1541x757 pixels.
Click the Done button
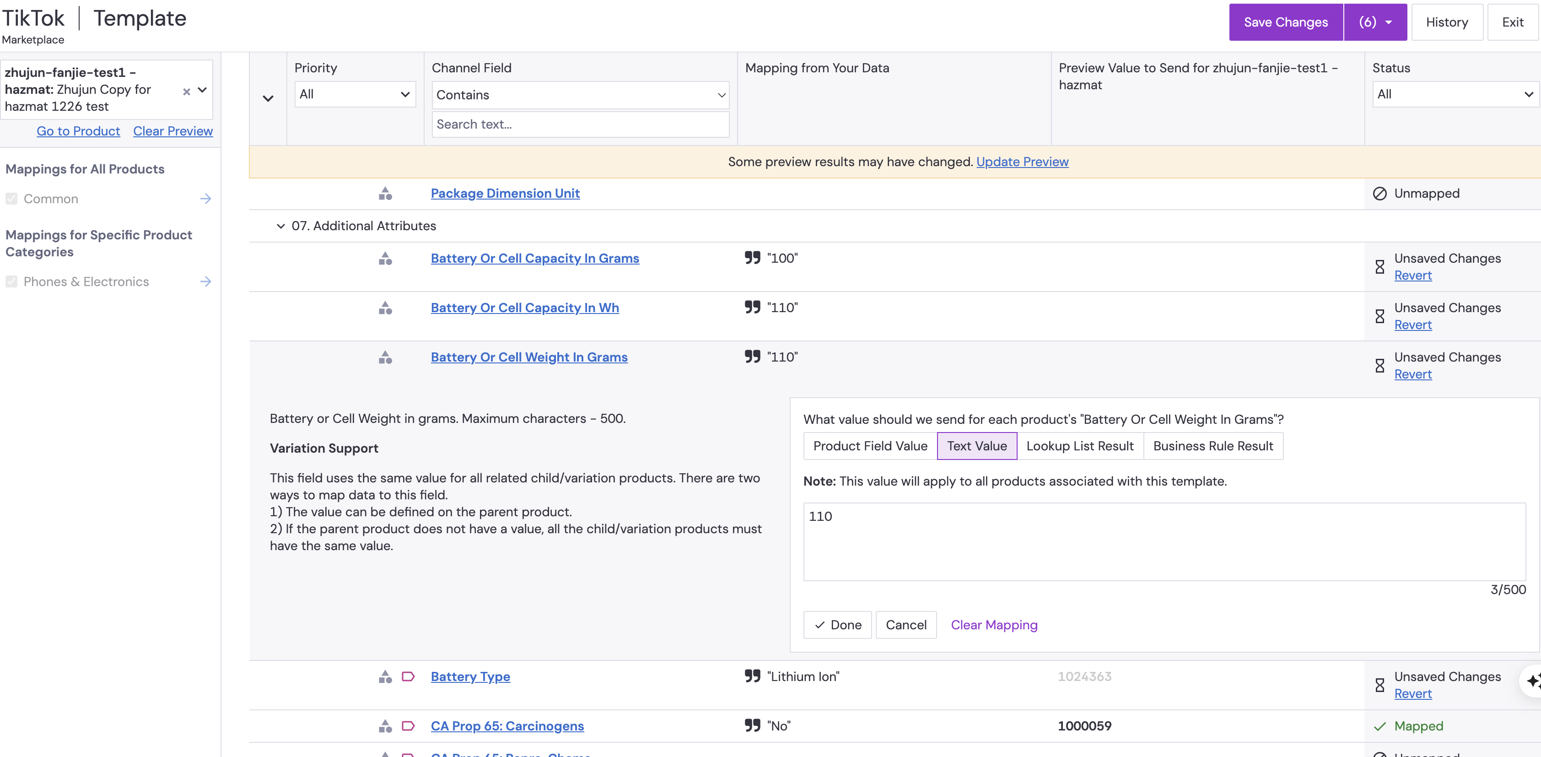(837, 625)
